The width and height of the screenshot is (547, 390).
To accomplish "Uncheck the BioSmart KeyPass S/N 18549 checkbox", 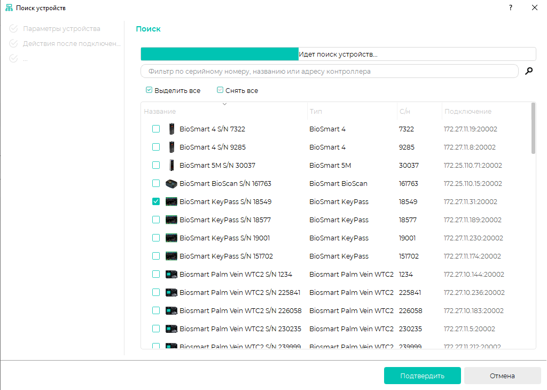I will point(156,201).
